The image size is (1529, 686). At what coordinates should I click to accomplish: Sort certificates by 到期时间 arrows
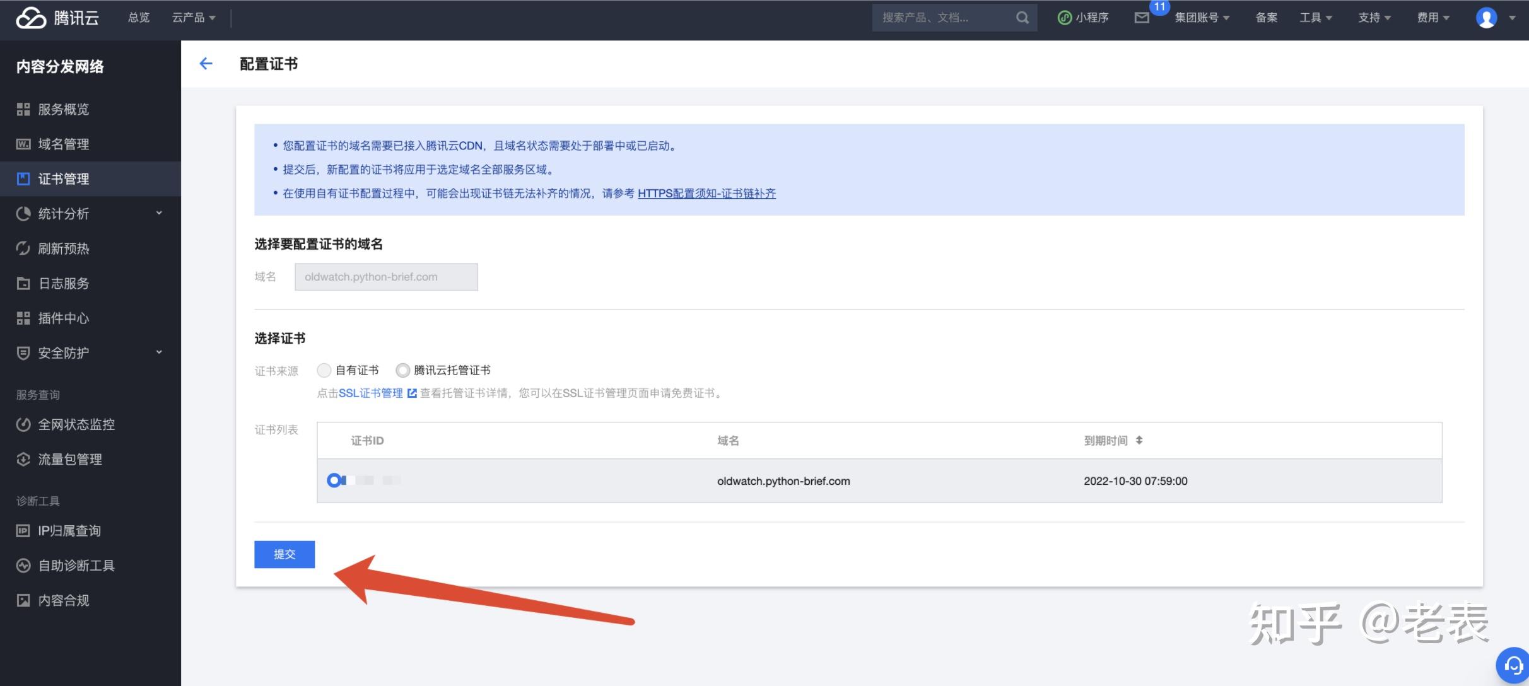point(1139,440)
